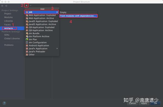Click the EJB Application: Exploded icon
Viewport: 163px width, 107px height.
coord(27,27)
